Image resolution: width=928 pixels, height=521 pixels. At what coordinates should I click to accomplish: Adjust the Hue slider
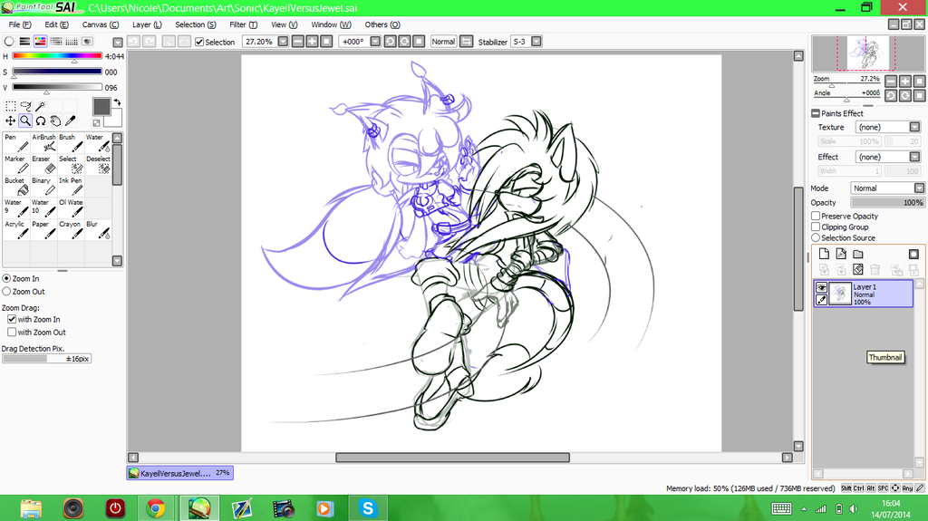click(x=57, y=55)
